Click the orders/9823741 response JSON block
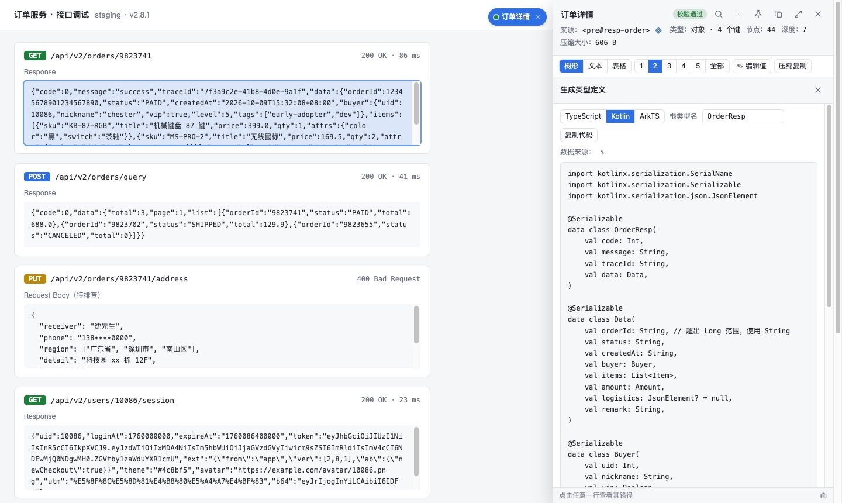 point(222,113)
